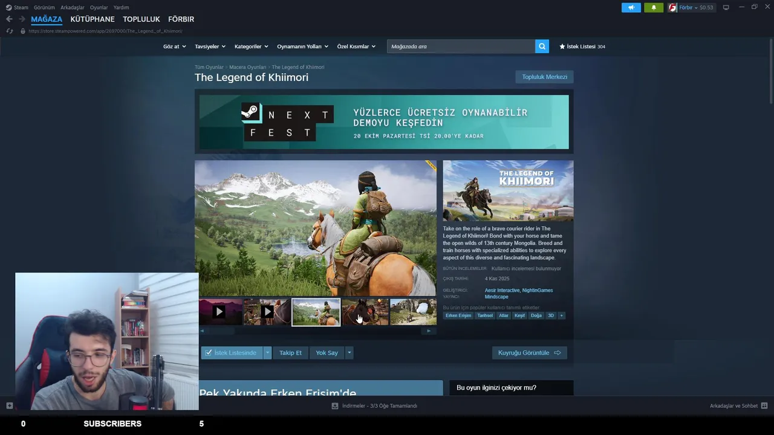Open the Yardım menu

point(121,7)
